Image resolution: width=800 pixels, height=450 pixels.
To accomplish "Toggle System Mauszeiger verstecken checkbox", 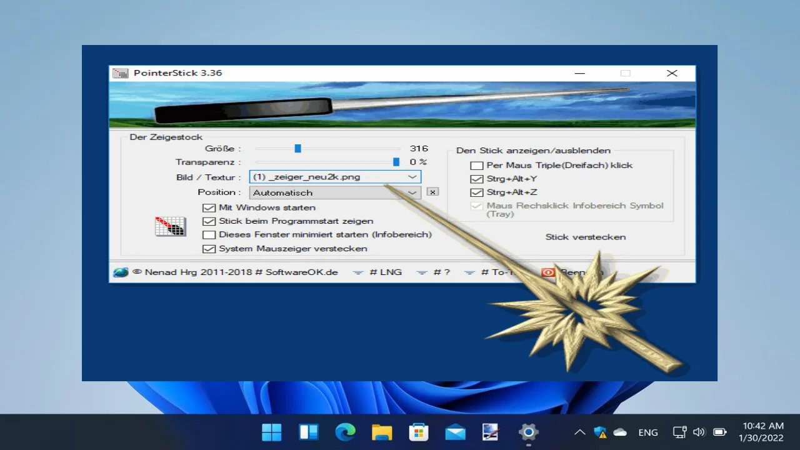I will 209,249.
